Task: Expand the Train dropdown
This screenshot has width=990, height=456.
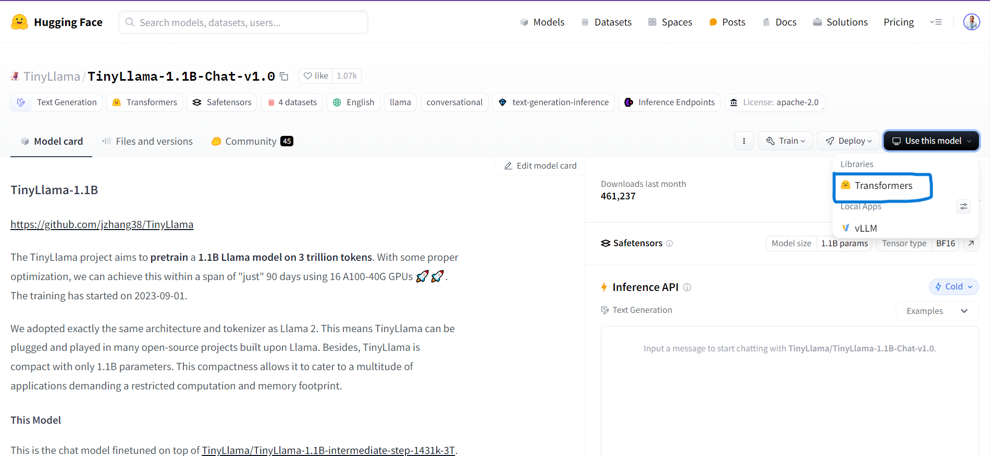Action: tap(785, 141)
